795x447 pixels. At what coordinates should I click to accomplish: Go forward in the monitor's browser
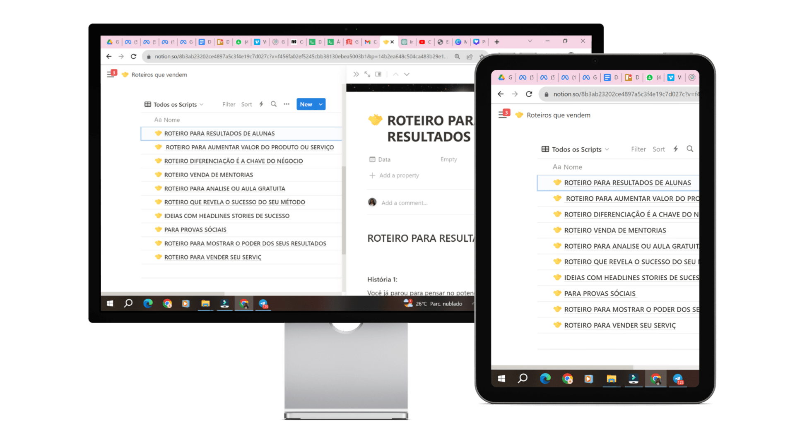[x=121, y=56]
